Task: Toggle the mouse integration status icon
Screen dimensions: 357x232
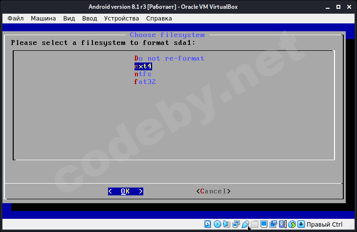Action: point(292,224)
